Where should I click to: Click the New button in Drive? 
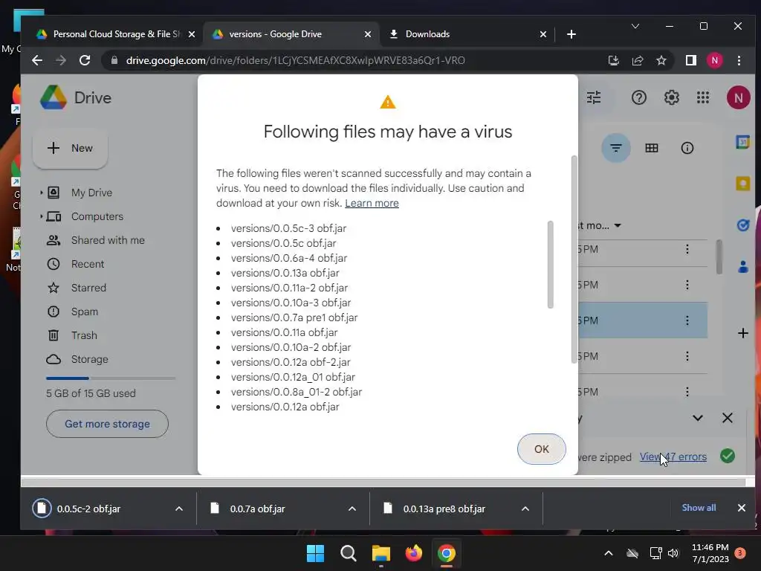coord(70,148)
